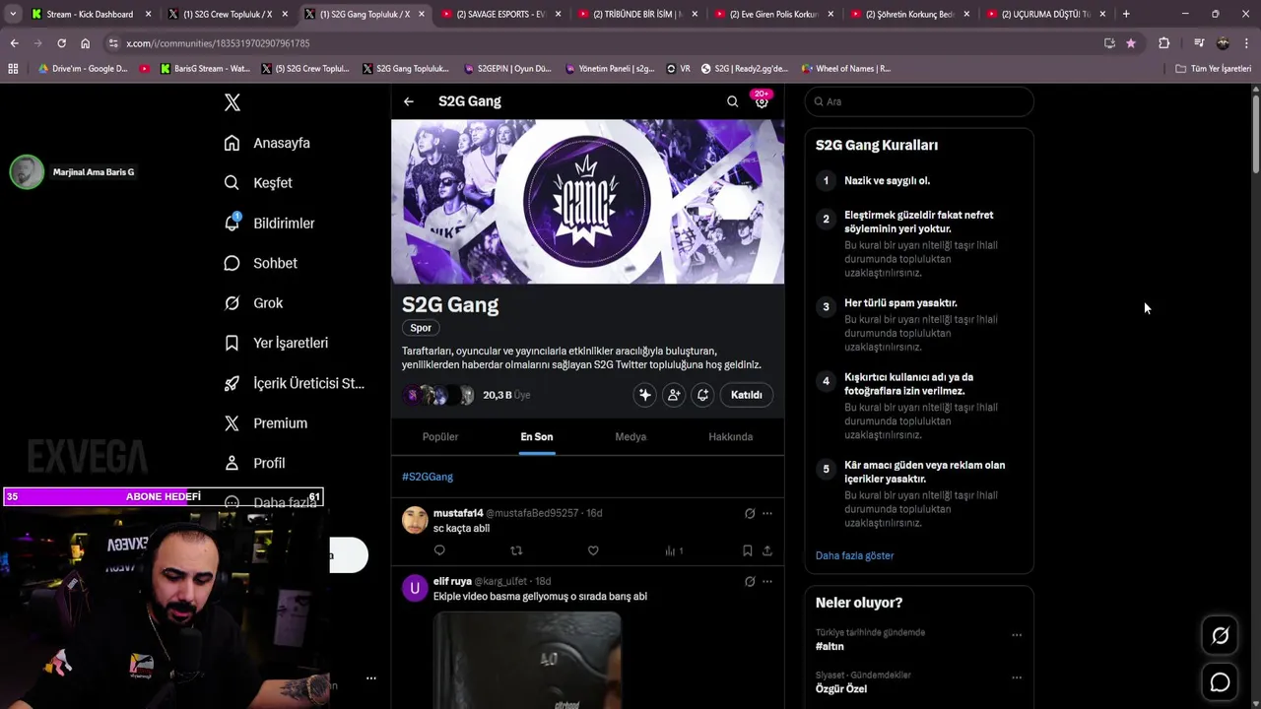Open the more menu on elif ruya's post
Viewport: 1261px width, 709px height.
point(767,581)
